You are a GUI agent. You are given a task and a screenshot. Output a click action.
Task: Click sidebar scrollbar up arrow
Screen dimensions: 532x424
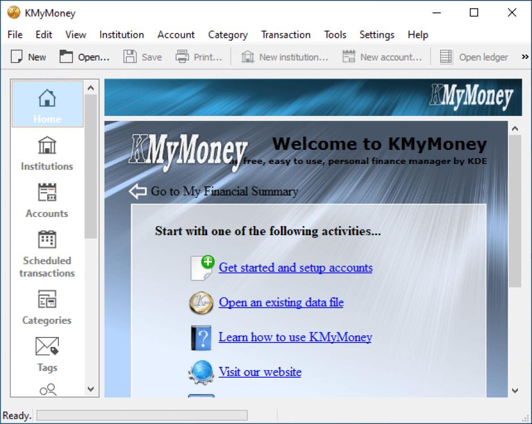(x=91, y=88)
